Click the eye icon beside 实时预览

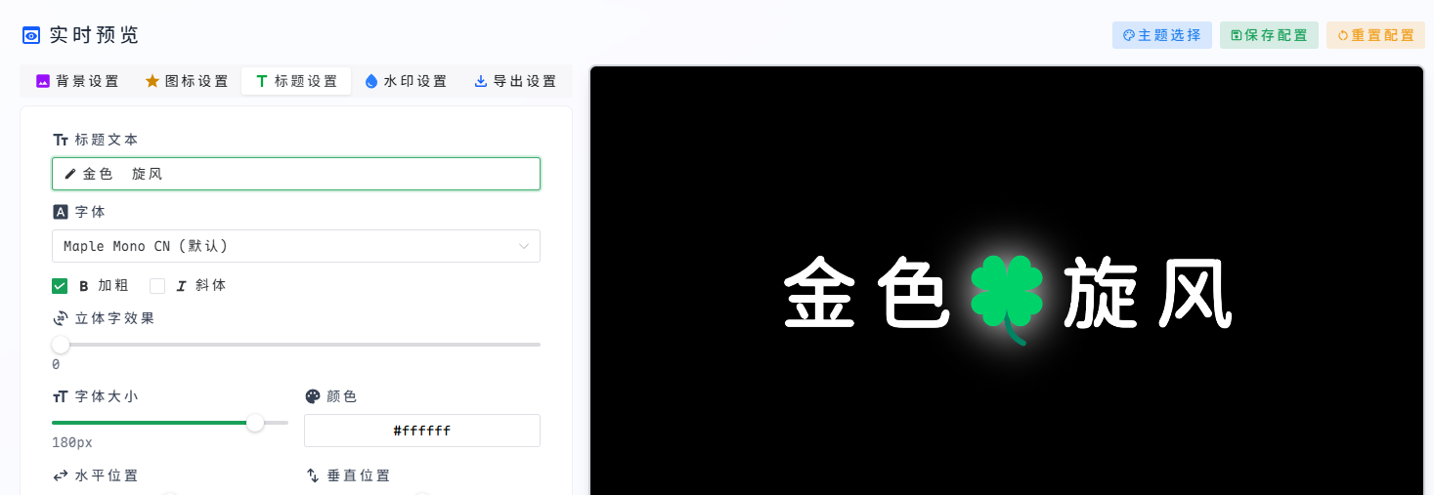tap(31, 35)
